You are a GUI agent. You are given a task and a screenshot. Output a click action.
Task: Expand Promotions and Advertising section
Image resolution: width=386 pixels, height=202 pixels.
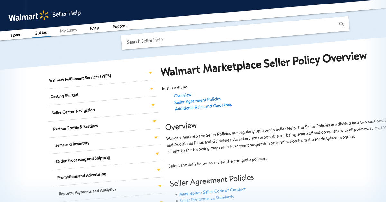coord(159,170)
